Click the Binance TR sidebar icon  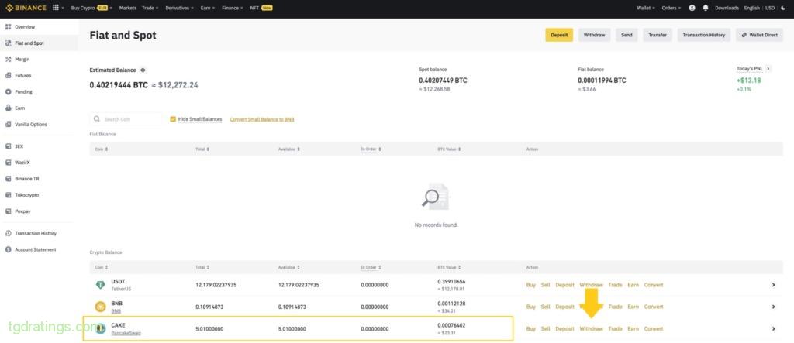(8, 179)
